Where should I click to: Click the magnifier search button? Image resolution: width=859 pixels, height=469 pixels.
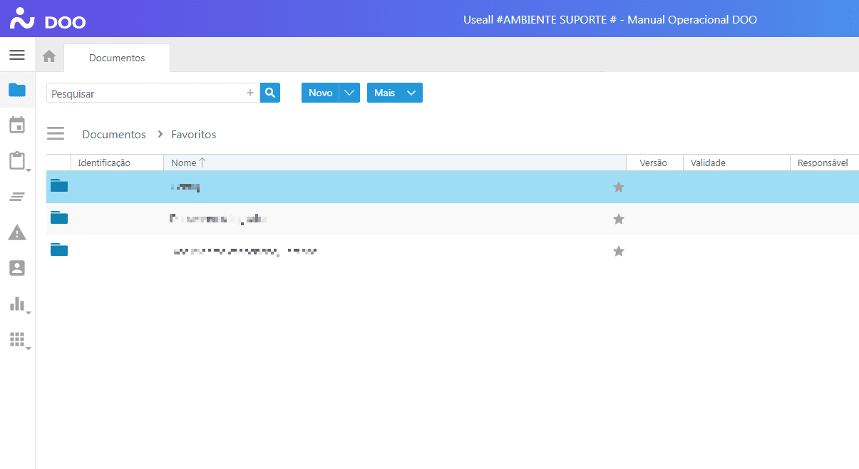pyautogui.click(x=270, y=93)
